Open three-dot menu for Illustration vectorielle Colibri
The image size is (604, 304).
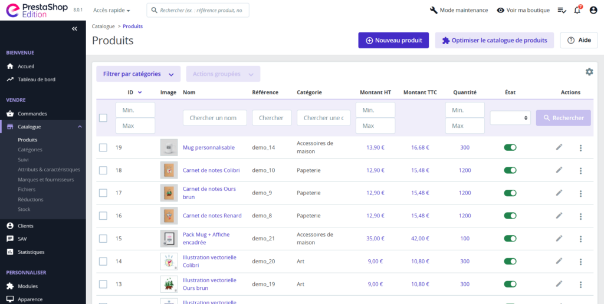(x=580, y=262)
